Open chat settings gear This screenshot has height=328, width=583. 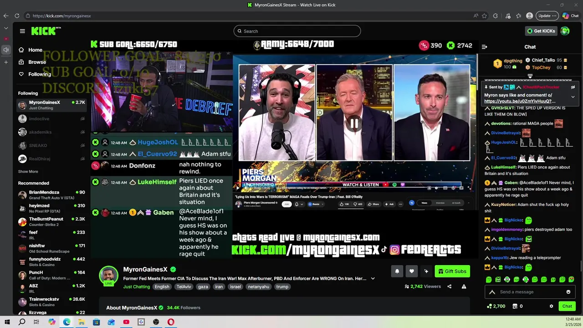coord(551,306)
